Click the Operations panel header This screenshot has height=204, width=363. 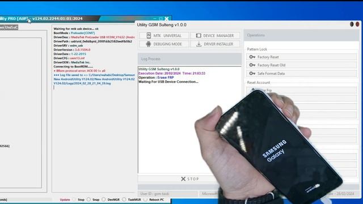301,35
